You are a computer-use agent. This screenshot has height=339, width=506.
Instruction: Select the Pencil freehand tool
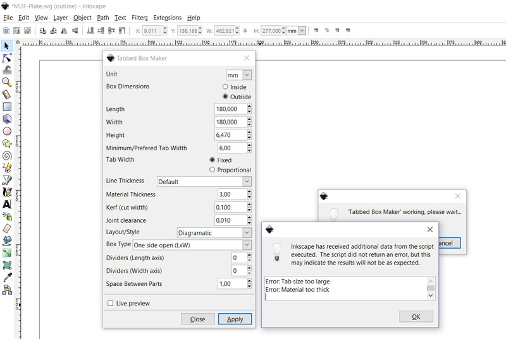coord(7,167)
